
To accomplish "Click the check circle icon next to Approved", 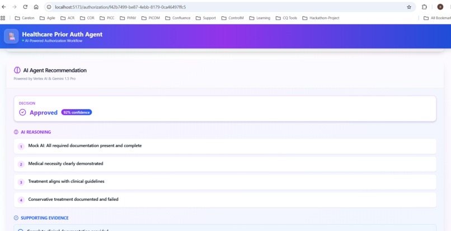I will [22, 112].
